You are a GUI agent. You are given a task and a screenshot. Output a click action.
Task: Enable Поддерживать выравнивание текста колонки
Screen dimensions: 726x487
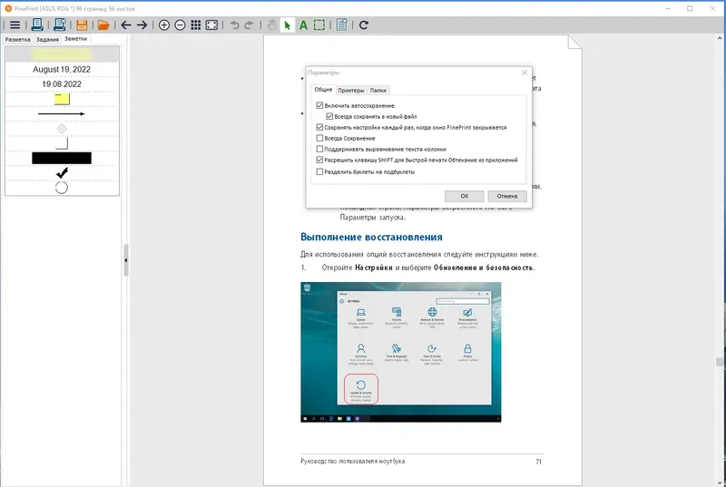click(x=319, y=149)
